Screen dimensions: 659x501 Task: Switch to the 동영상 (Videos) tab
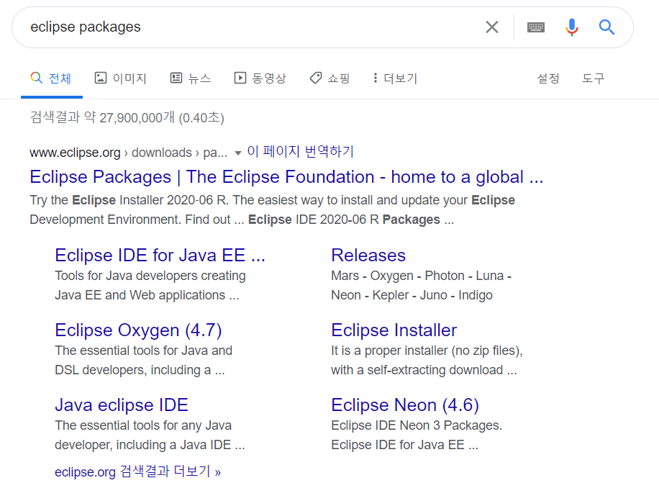[x=260, y=78]
